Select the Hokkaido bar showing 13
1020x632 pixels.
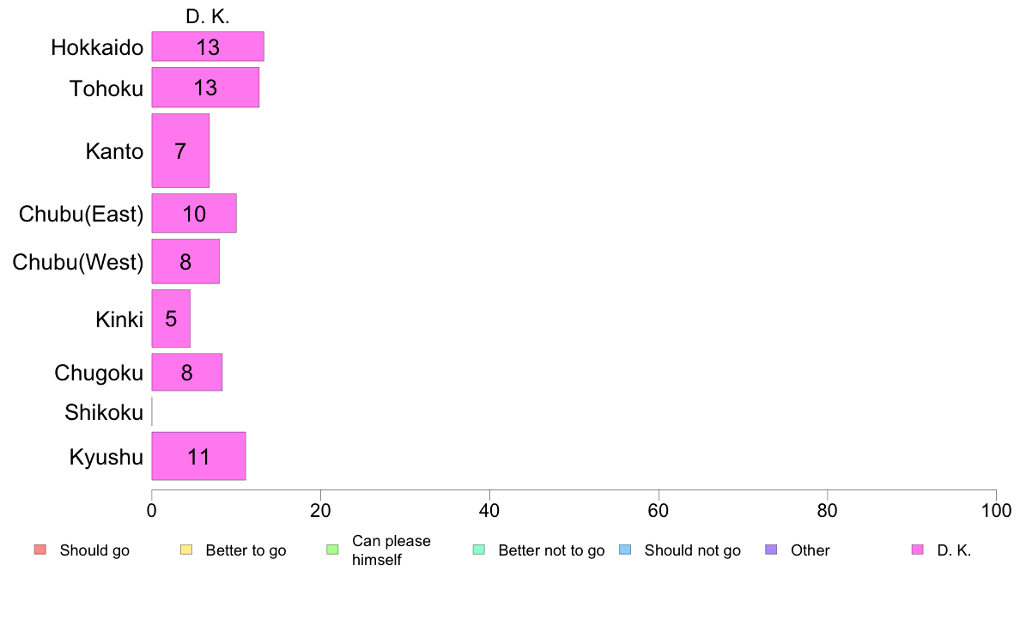click(208, 46)
